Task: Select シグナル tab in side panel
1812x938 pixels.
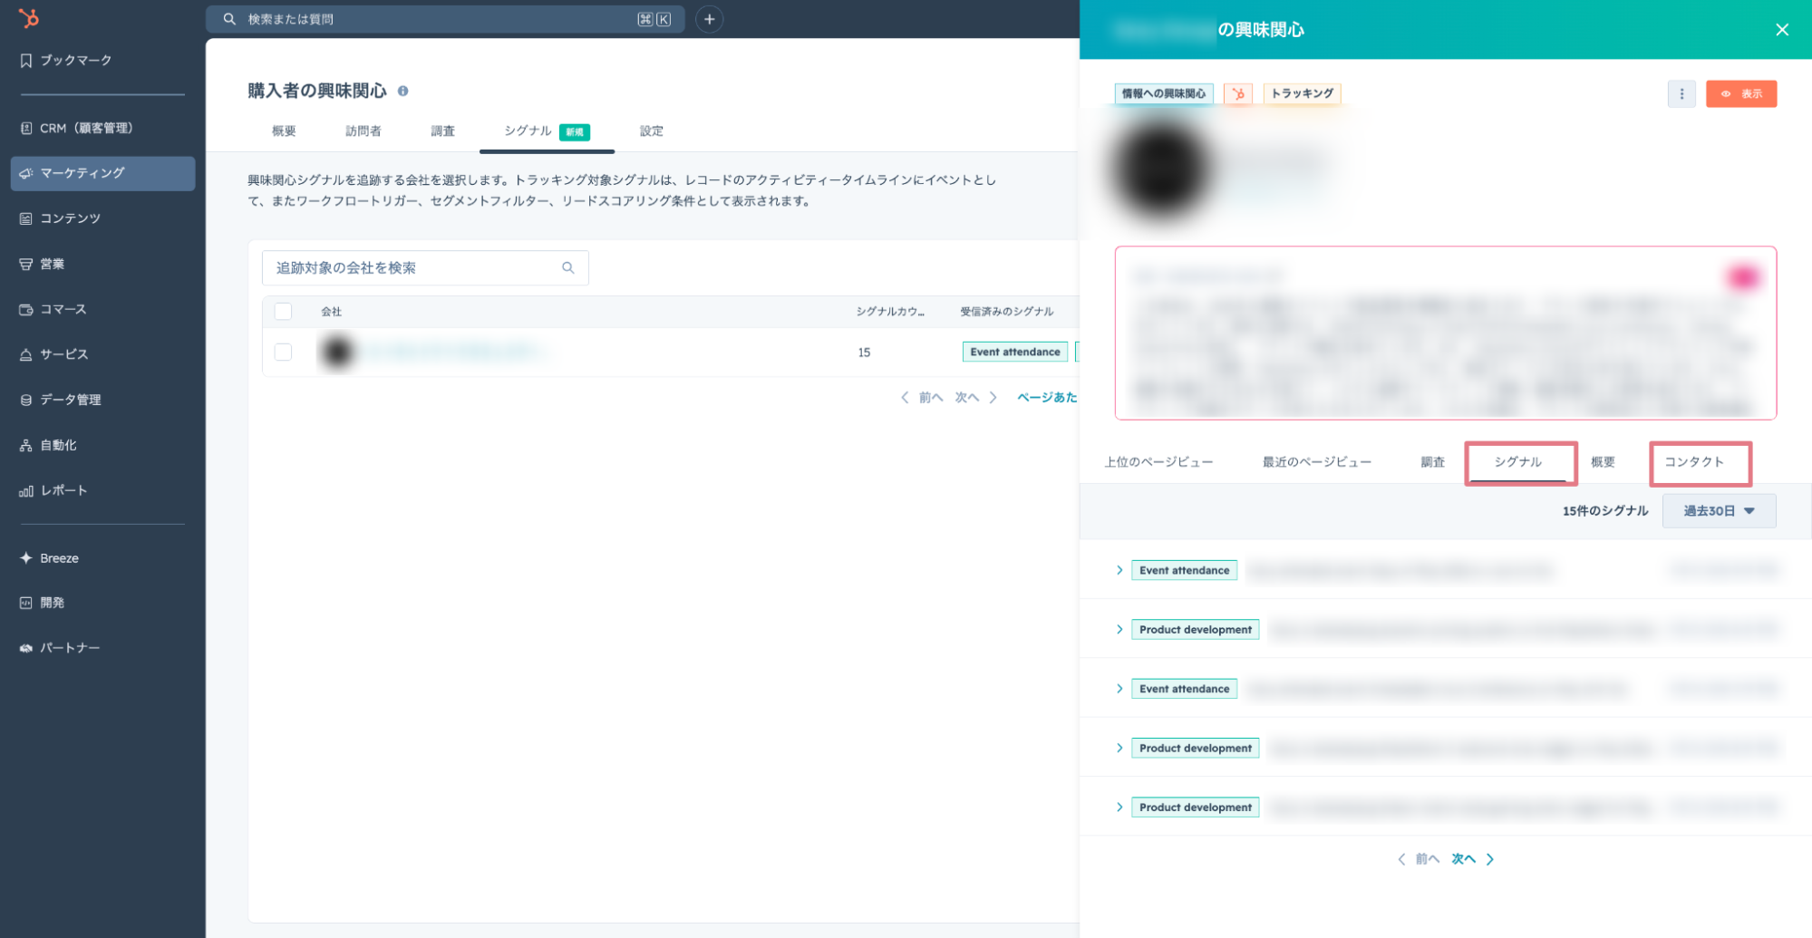Action: [x=1518, y=462]
